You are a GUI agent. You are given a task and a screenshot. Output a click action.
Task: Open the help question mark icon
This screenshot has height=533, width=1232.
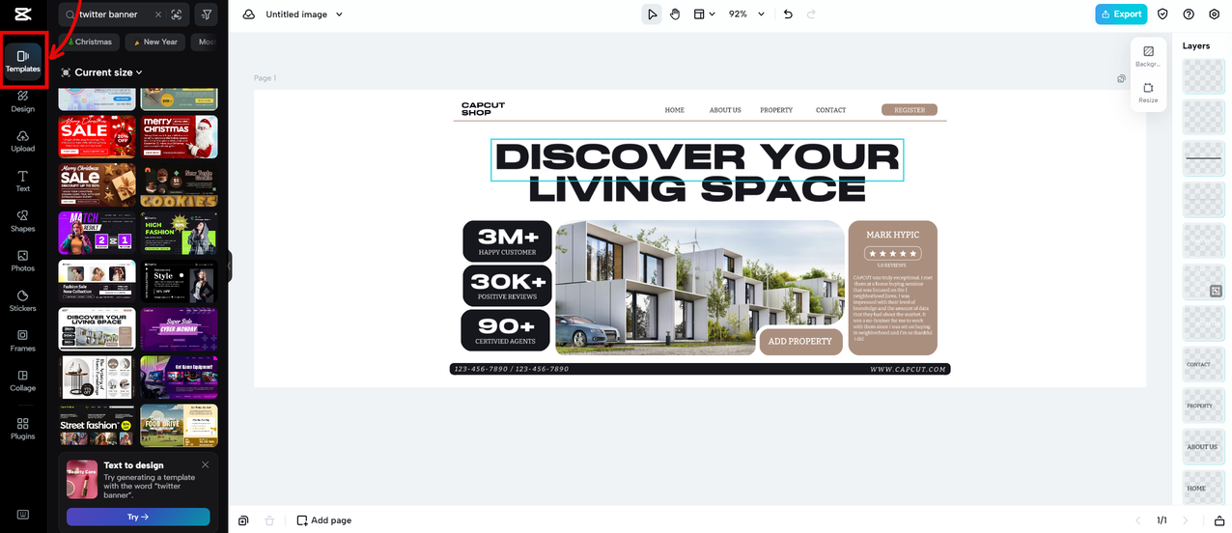(1189, 14)
